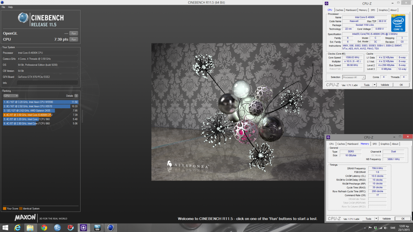The height and width of the screenshot is (232, 413).
Task: Expand Tools arrow in memory-timings CPU-Z window
Action: point(376,219)
